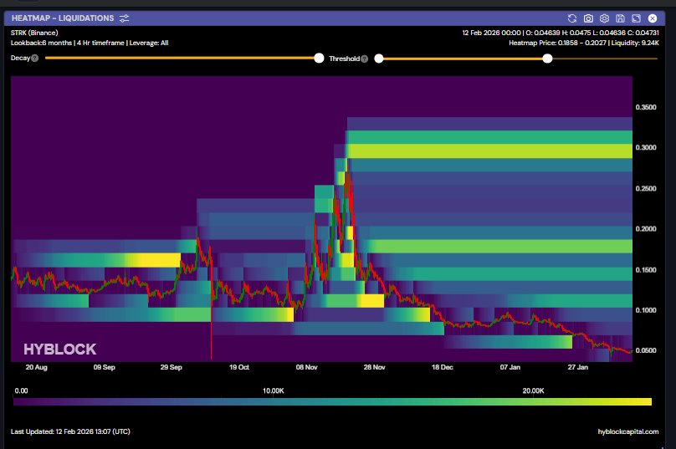Expand the heatmap panel to fullscreen
676x449 pixels.
(636, 18)
